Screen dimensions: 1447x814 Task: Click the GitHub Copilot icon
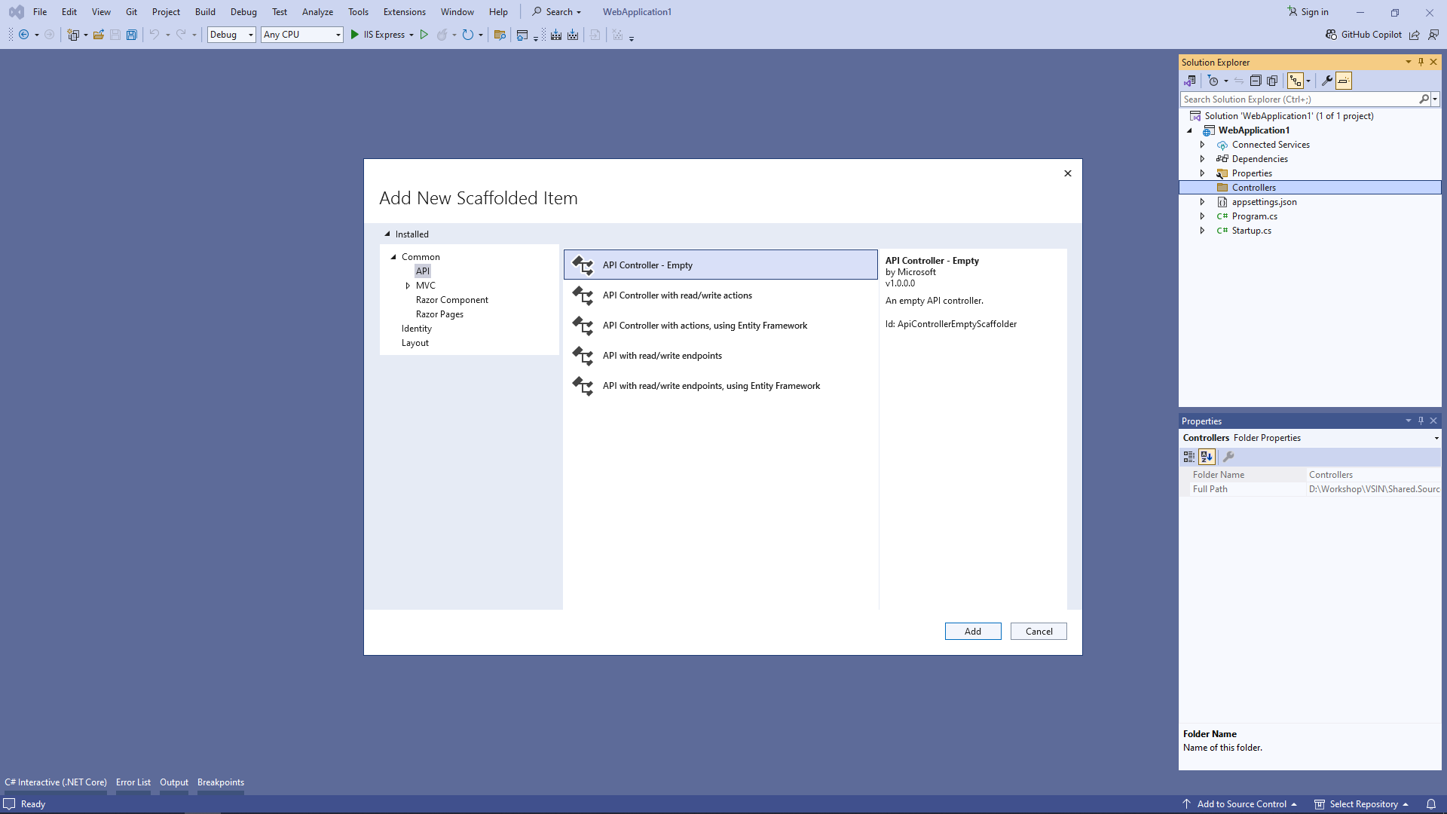[1332, 35]
